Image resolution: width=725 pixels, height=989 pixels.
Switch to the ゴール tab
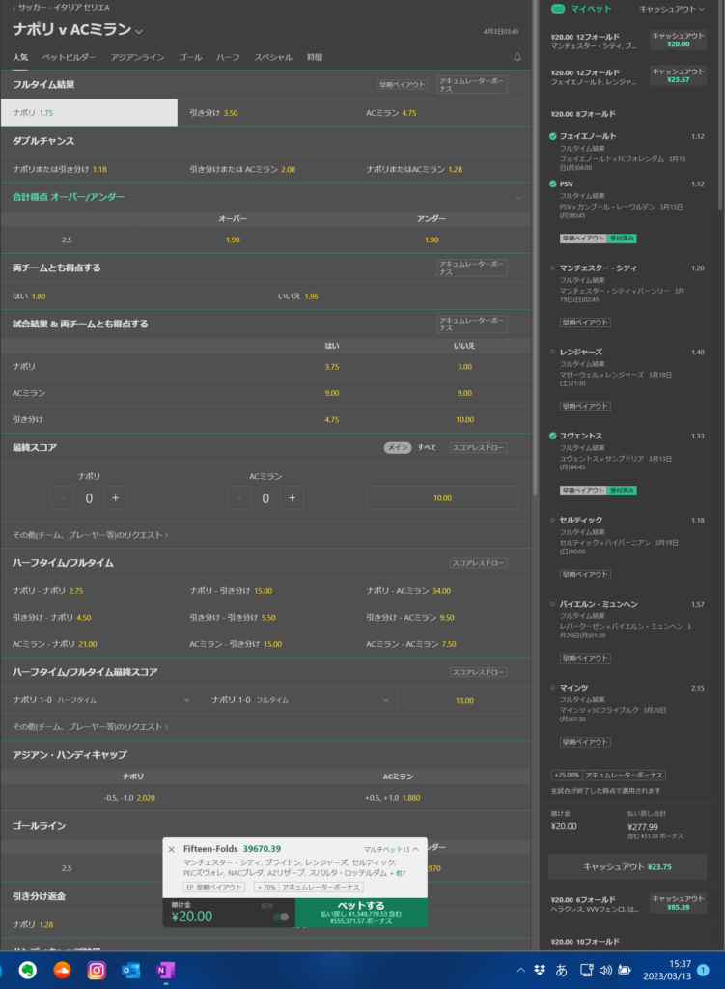[x=190, y=57]
